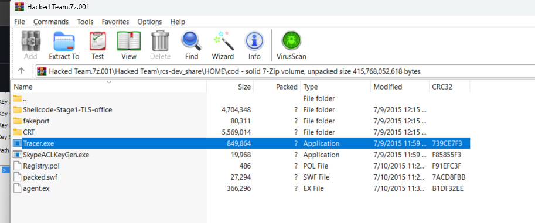Click the Tracer.exe application icon
This screenshot has width=535, height=223.
pyautogui.click(x=17, y=143)
